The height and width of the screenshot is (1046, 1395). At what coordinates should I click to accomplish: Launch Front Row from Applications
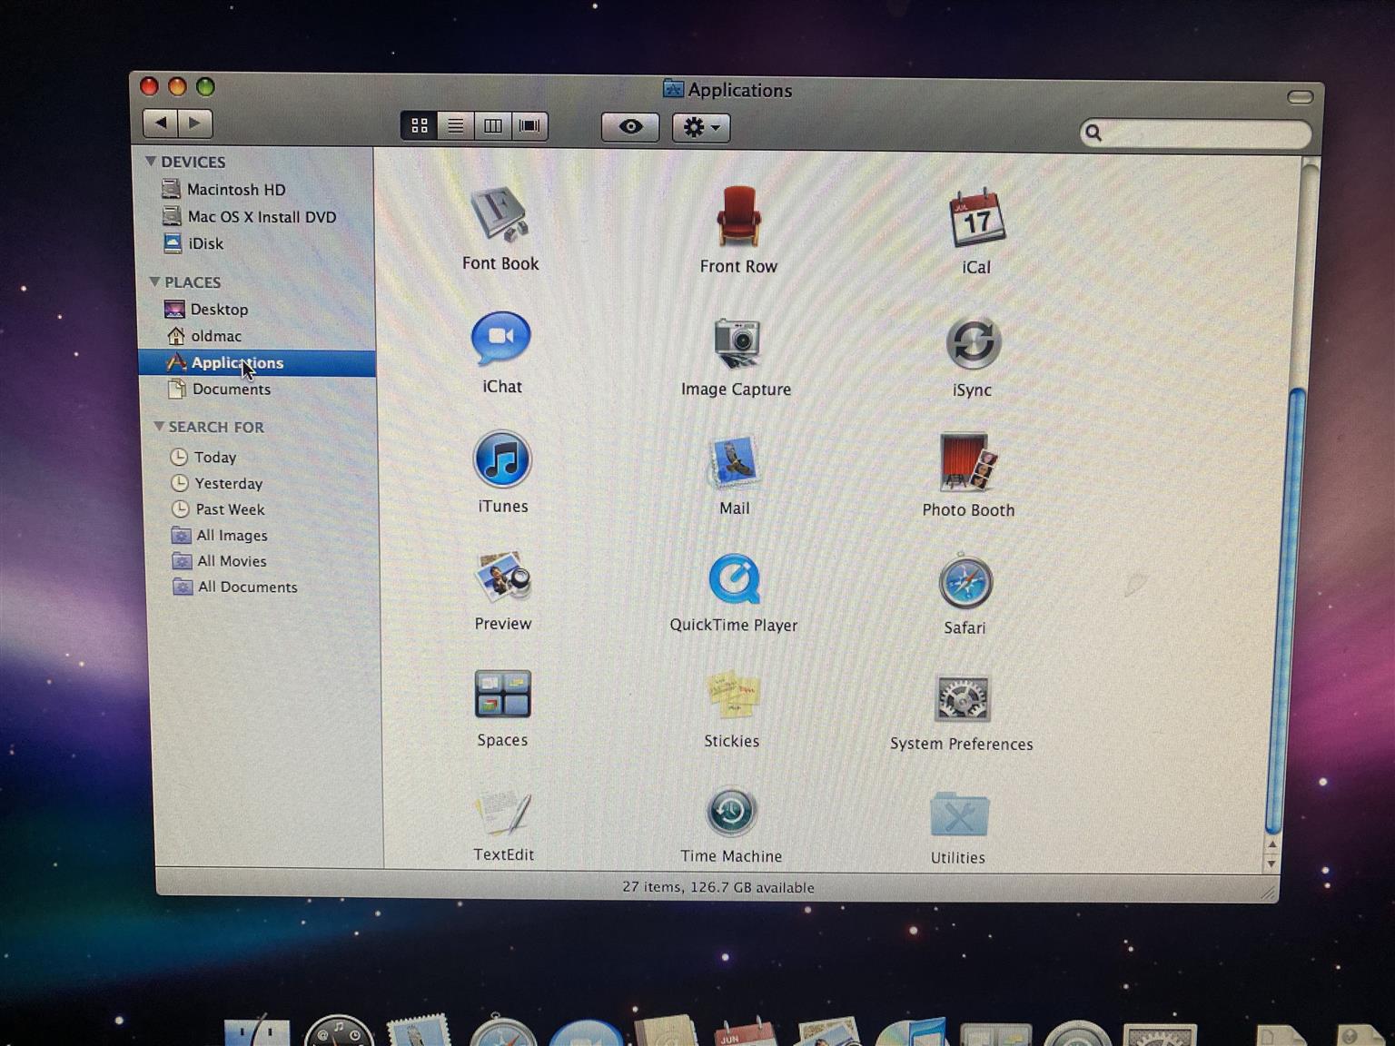tap(738, 217)
